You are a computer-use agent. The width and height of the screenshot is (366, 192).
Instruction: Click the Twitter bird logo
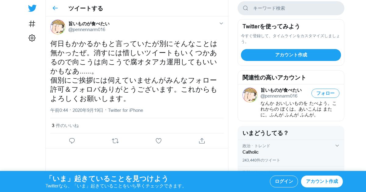pos(32,8)
